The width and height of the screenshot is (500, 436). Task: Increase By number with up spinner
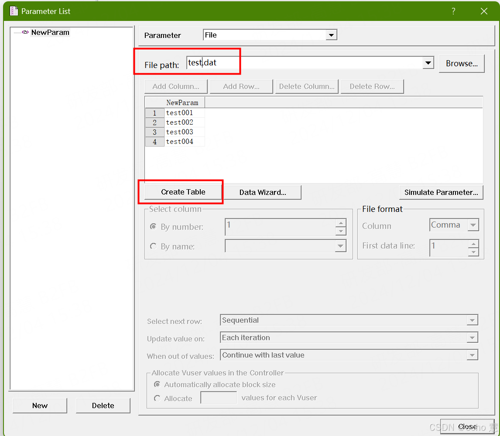click(341, 223)
